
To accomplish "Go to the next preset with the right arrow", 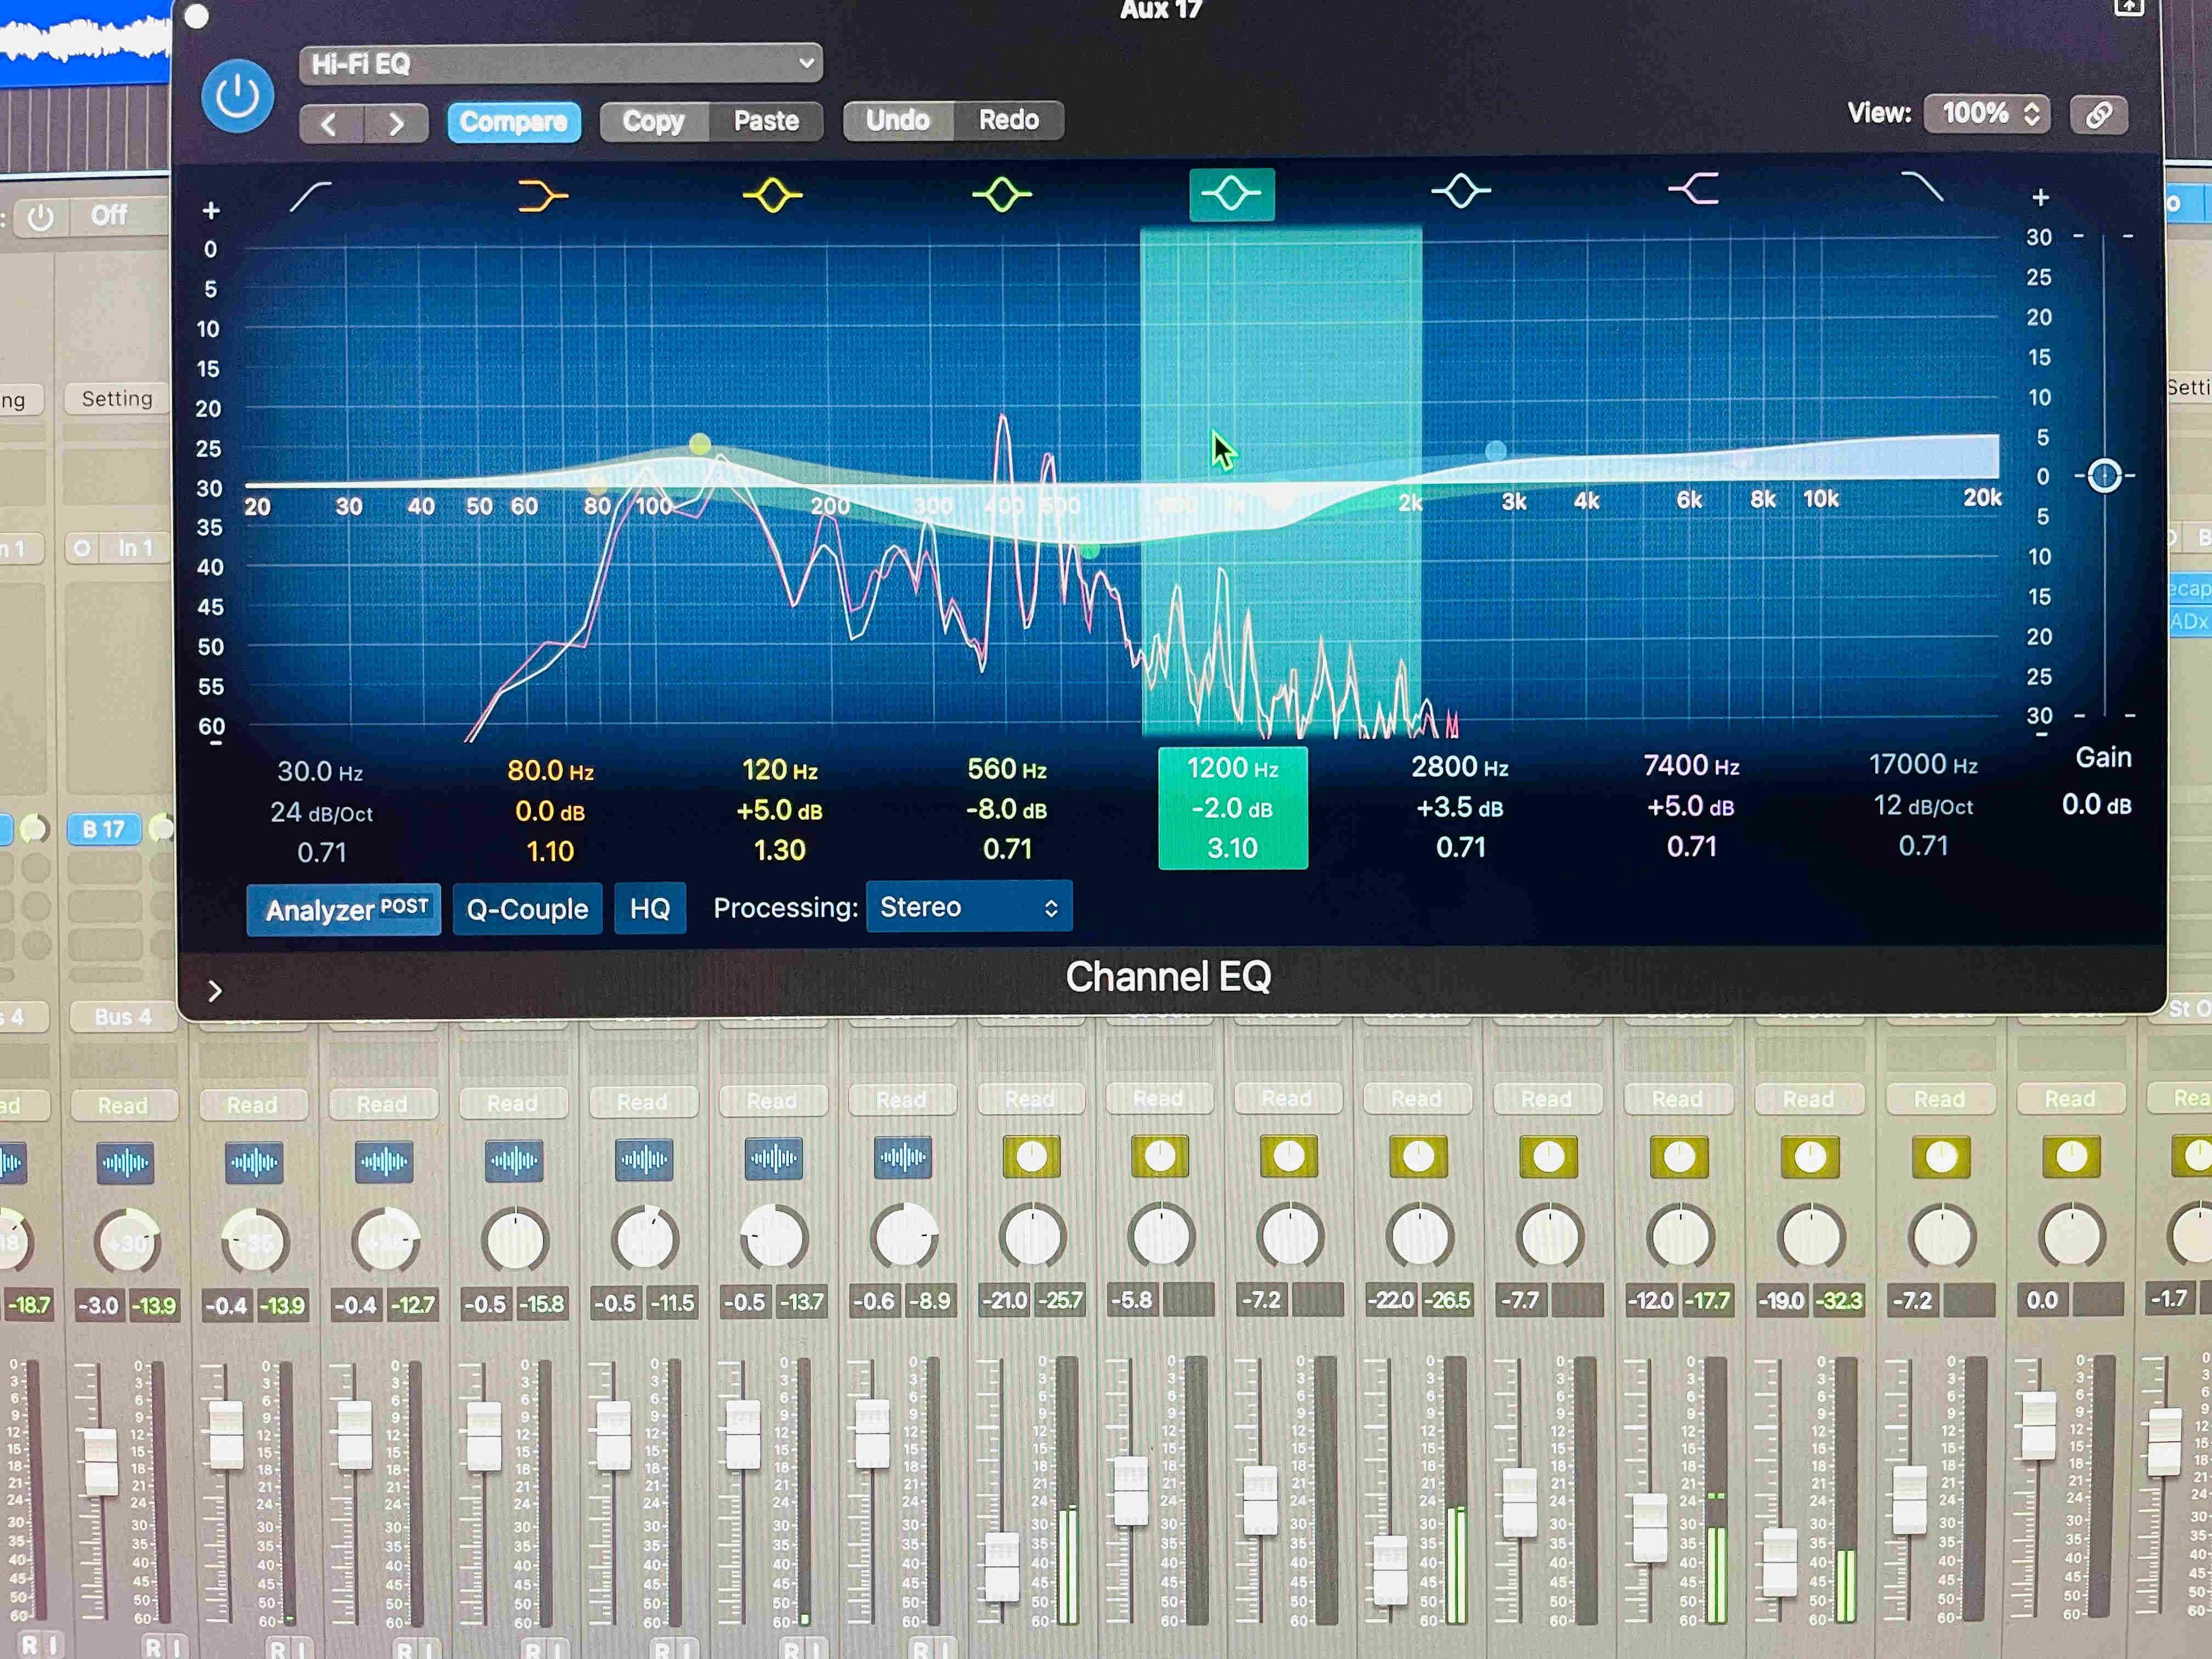I will click(x=396, y=124).
